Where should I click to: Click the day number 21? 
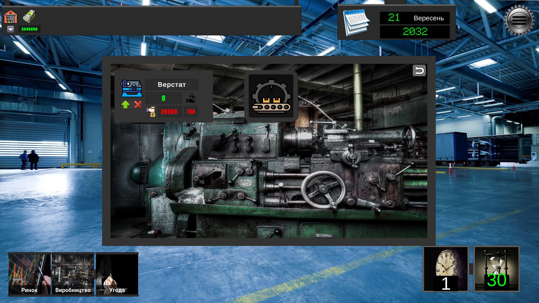[394, 18]
